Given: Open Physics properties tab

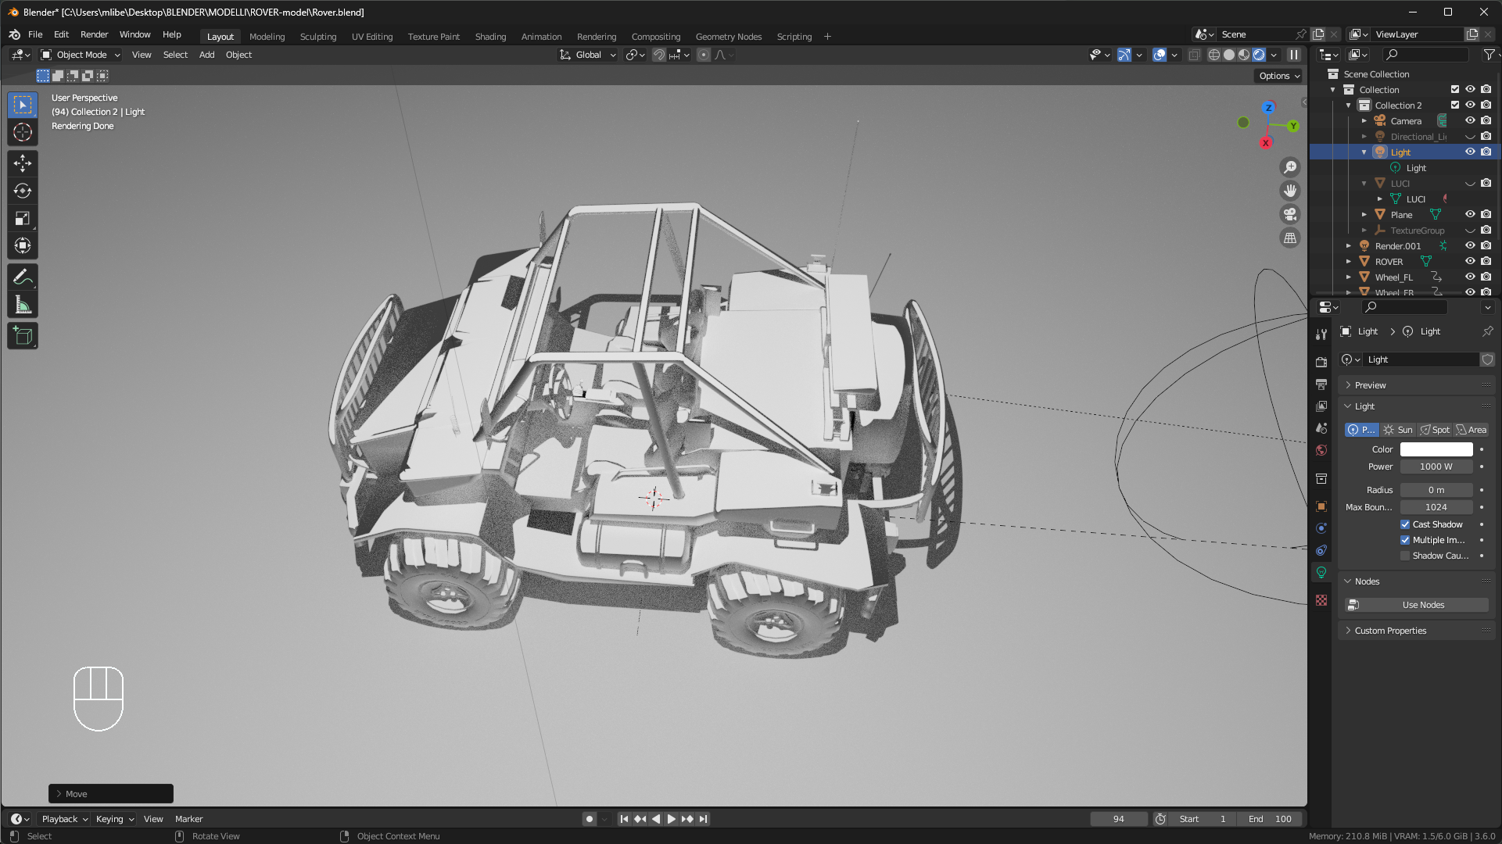Looking at the screenshot, I should pyautogui.click(x=1321, y=528).
